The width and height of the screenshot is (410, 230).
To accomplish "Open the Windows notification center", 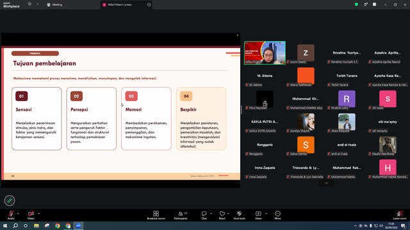I will tap(403, 226).
